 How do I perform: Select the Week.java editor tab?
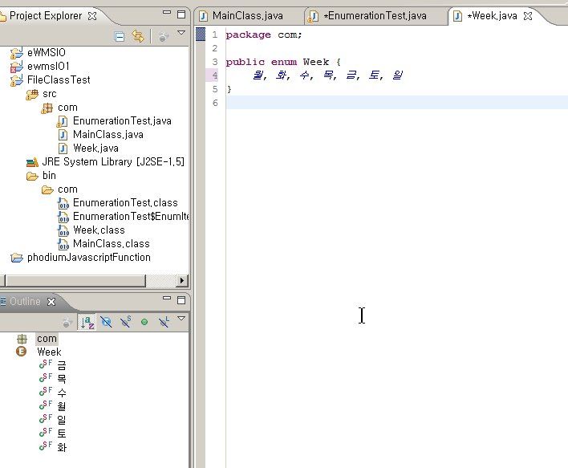(x=492, y=16)
